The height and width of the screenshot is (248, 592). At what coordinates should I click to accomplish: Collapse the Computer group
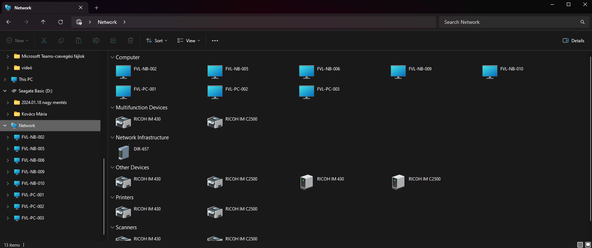(x=112, y=57)
